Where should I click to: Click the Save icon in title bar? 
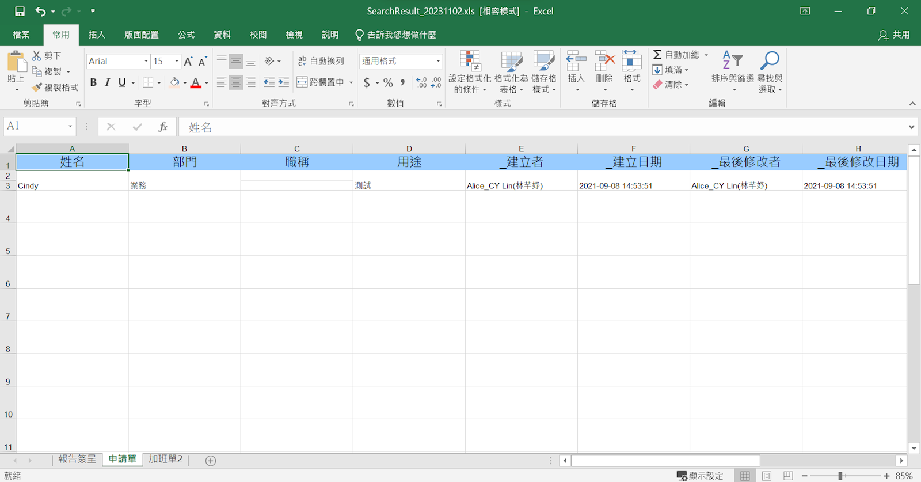pos(20,12)
